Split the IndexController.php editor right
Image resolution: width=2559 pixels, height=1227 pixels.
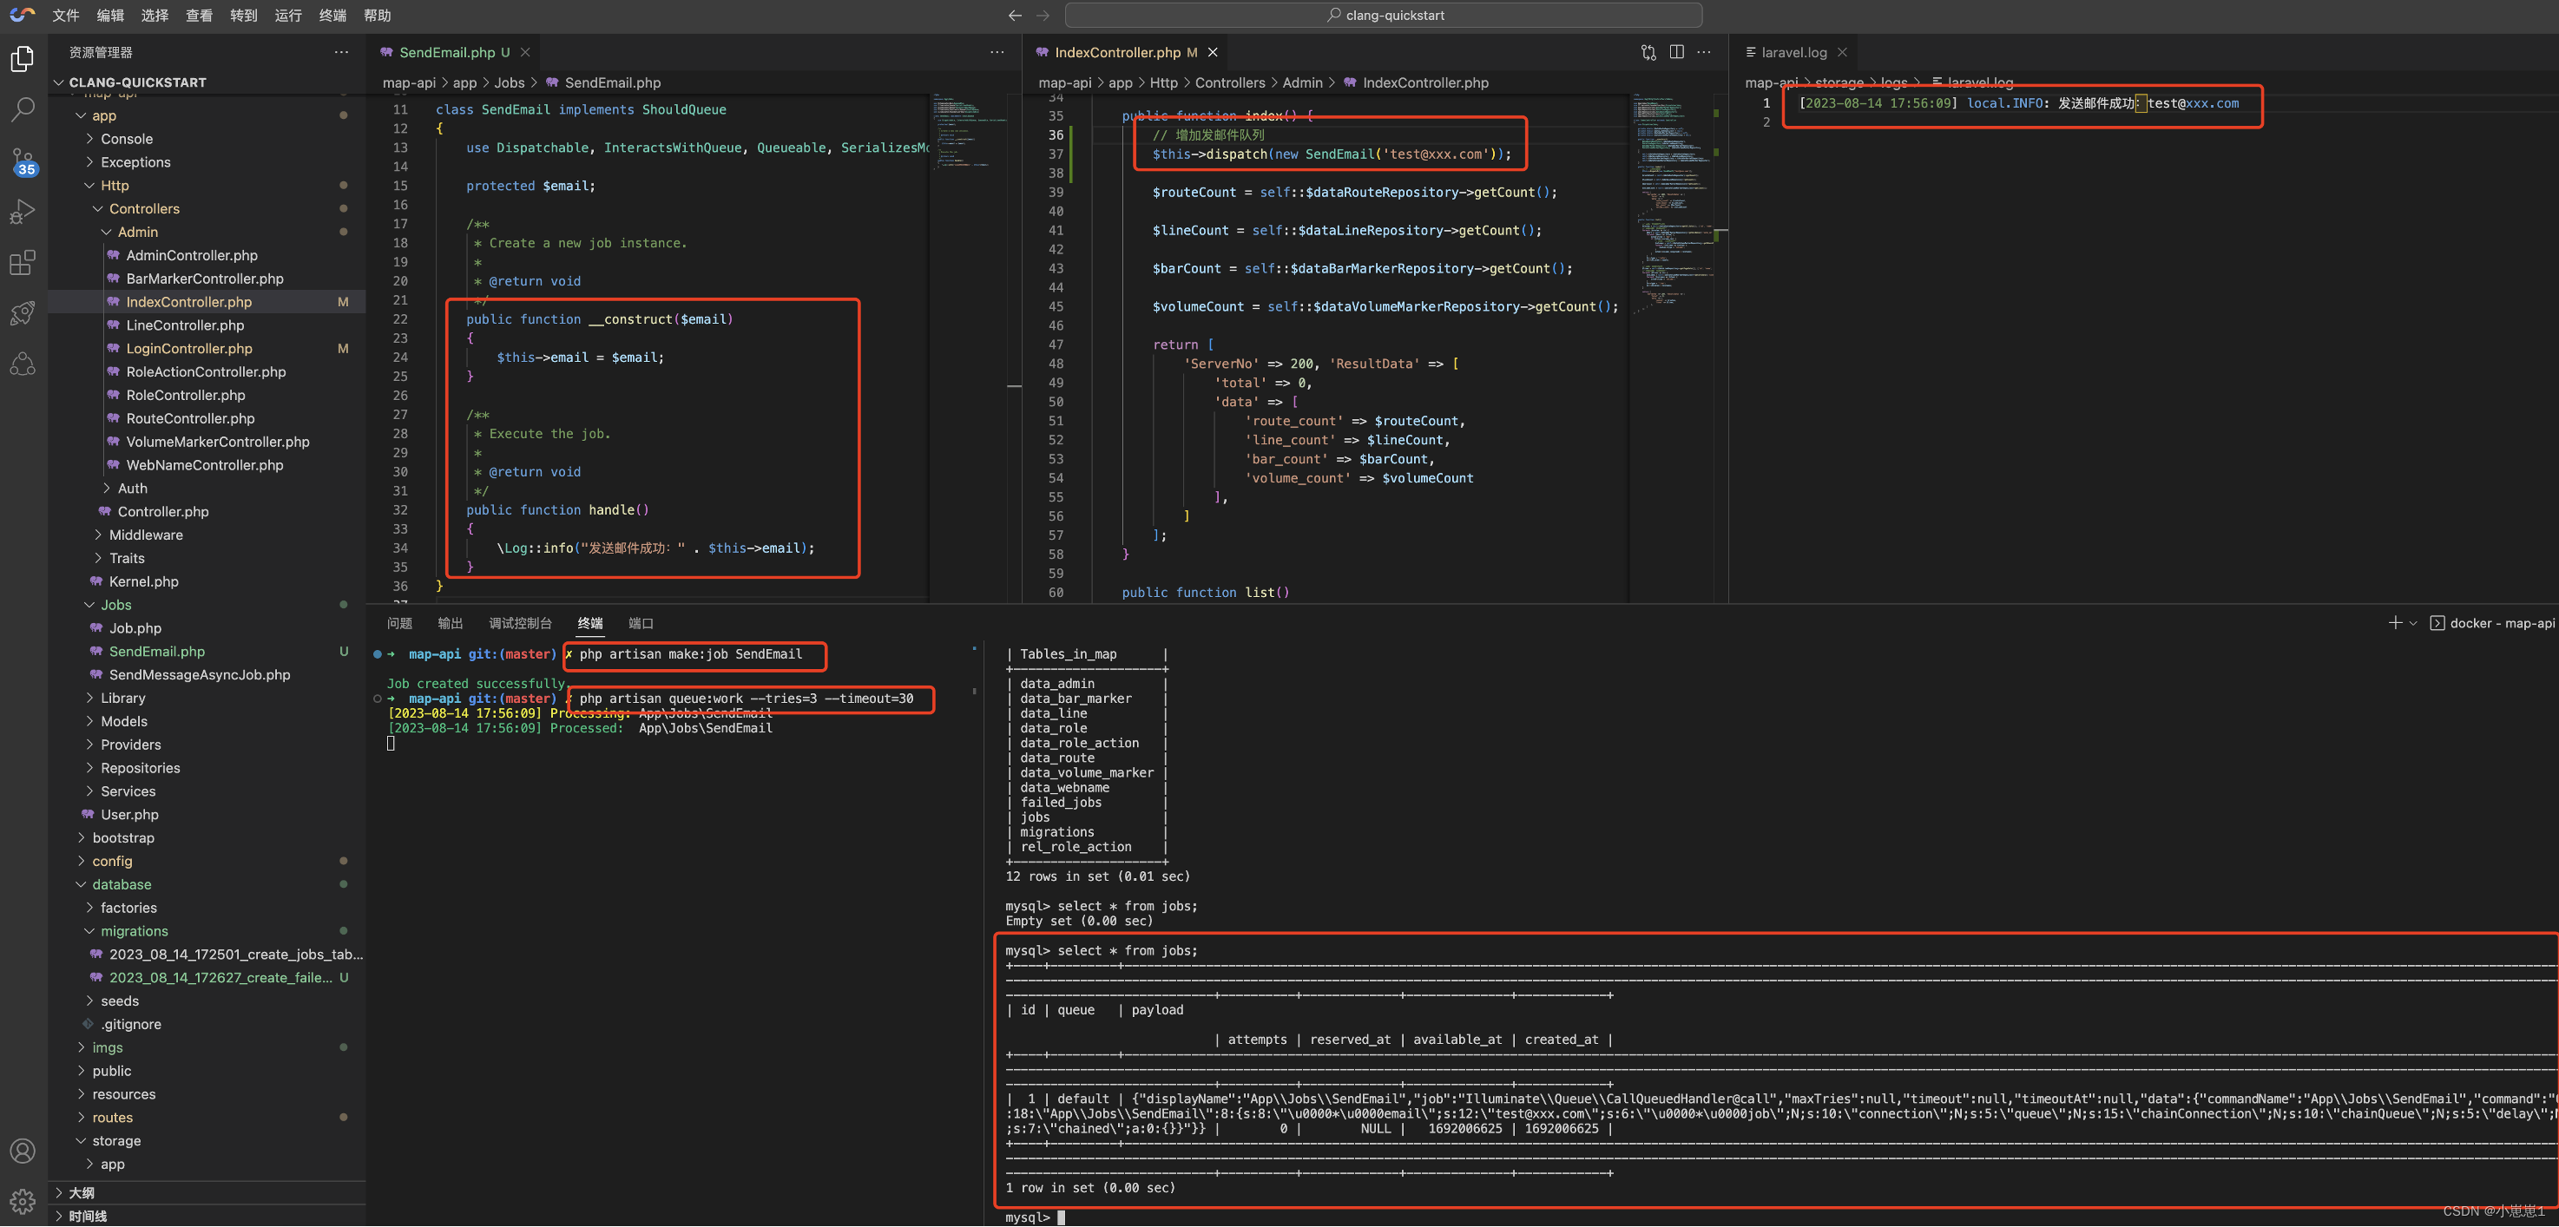[1677, 53]
